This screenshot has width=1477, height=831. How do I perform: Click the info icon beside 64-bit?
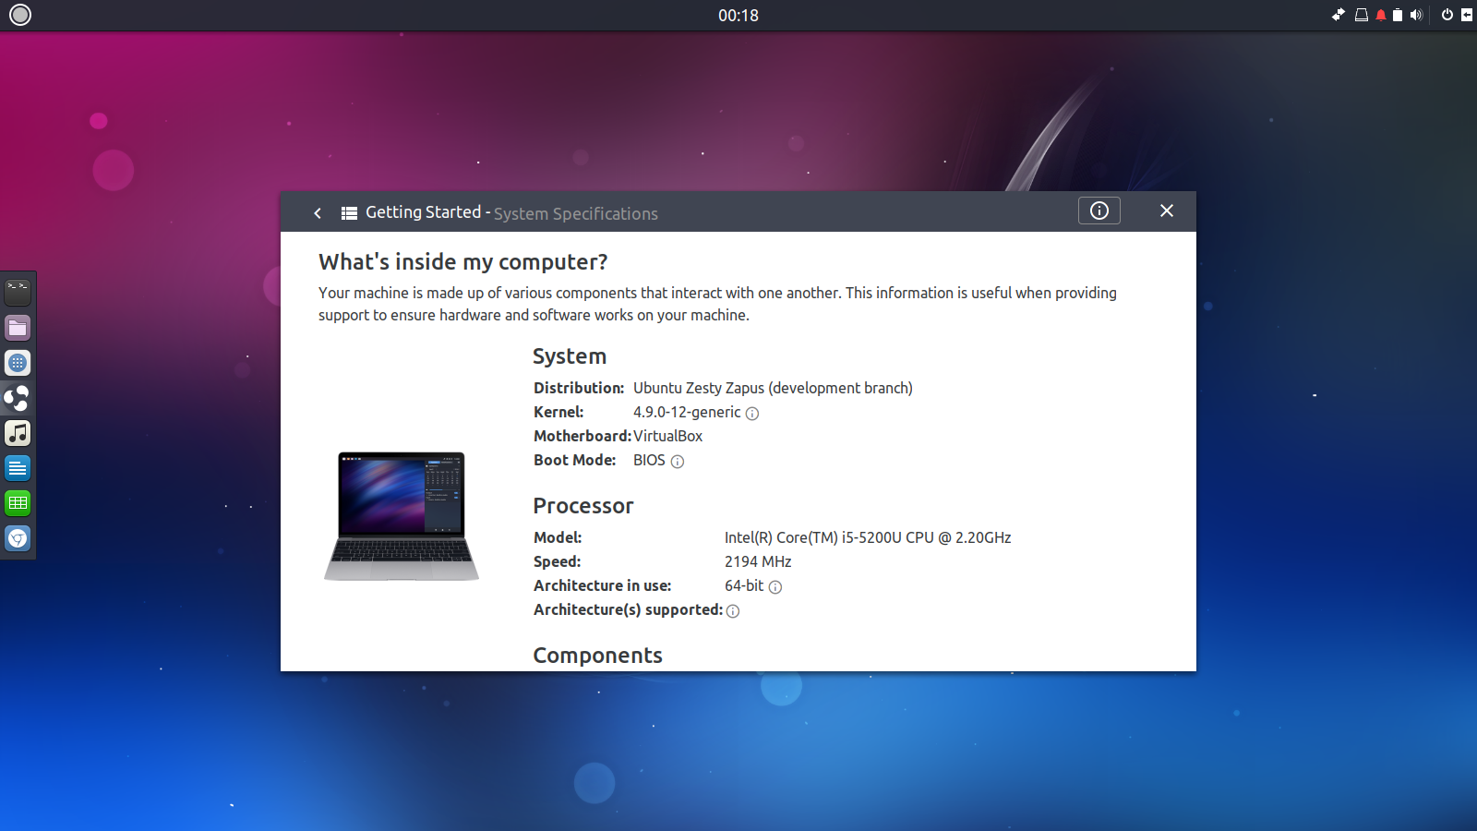[x=775, y=587]
